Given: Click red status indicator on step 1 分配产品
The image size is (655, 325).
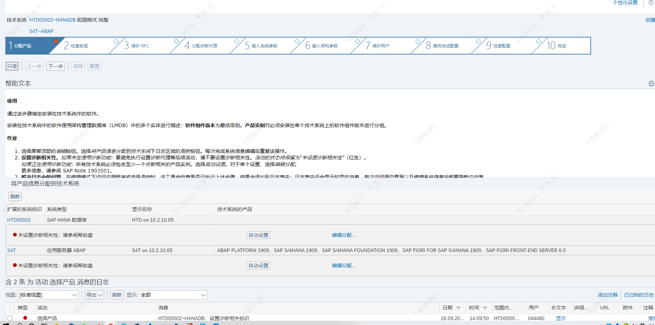Looking at the screenshot, I should tap(56, 41).
